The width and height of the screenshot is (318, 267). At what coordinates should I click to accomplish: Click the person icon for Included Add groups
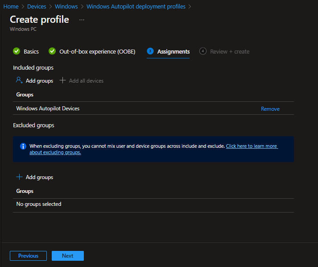click(x=19, y=80)
